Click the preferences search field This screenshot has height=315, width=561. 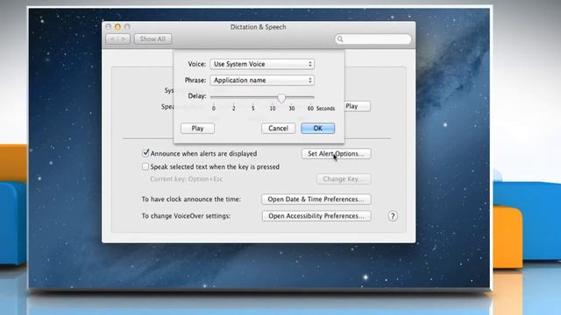(373, 38)
